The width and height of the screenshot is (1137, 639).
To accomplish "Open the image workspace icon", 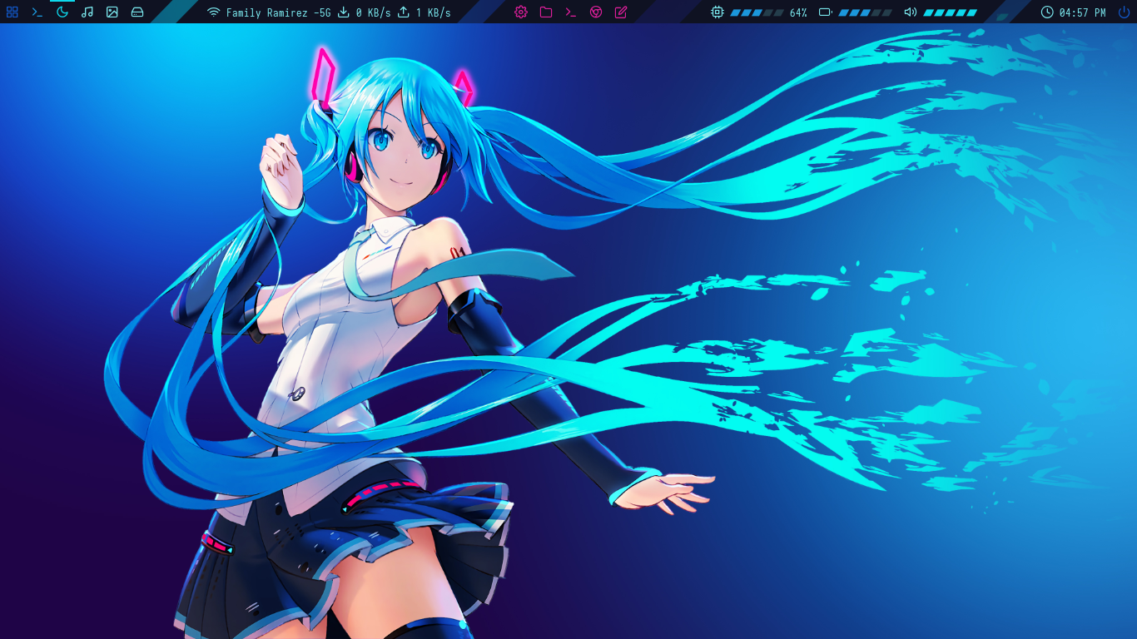I will click(x=112, y=12).
